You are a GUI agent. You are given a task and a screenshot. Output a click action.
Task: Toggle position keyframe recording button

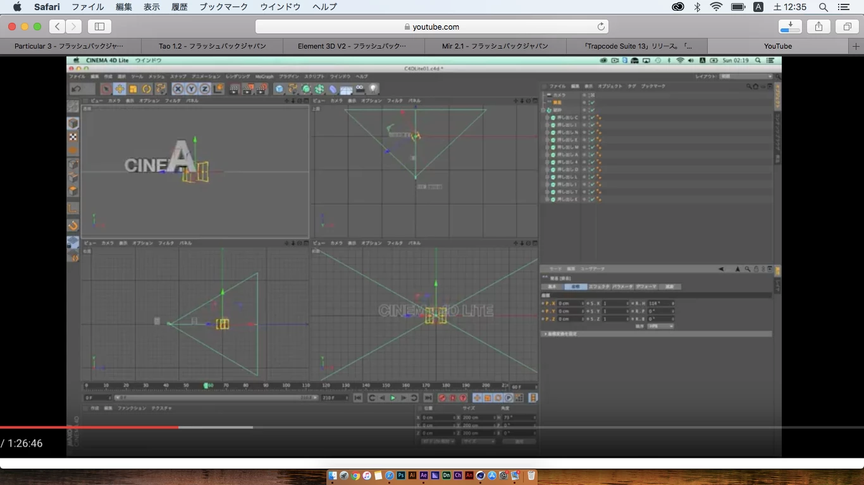tap(478, 398)
